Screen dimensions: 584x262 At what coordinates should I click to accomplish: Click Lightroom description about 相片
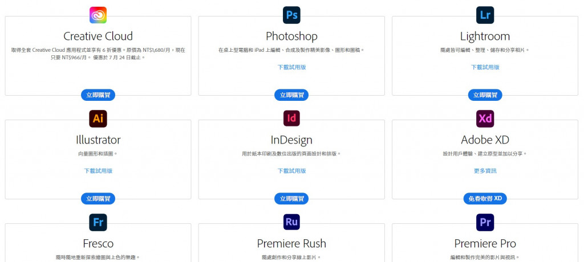click(x=485, y=50)
